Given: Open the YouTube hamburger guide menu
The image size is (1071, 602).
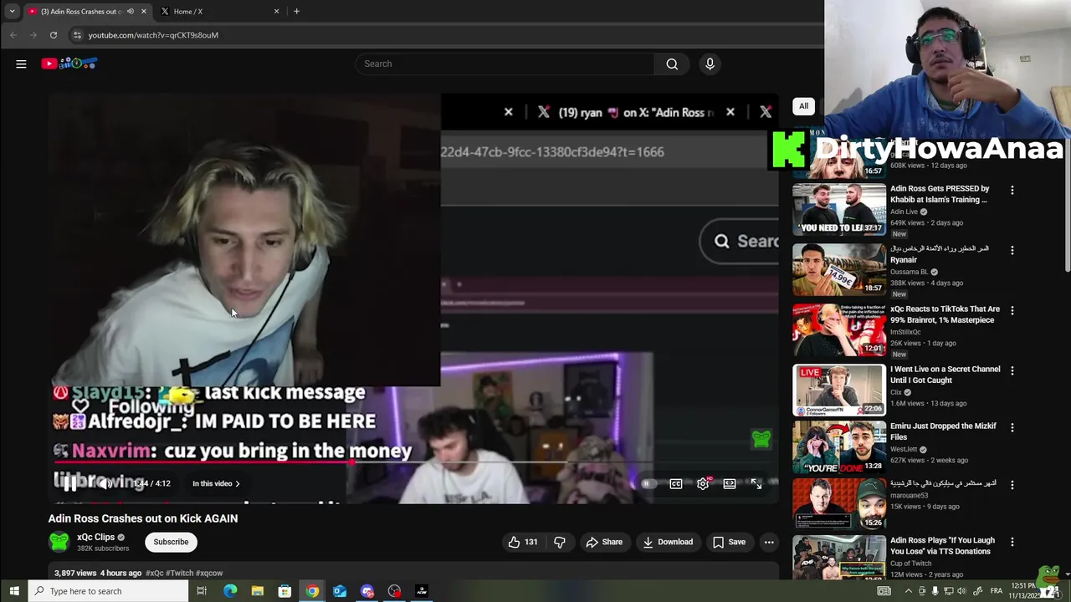Looking at the screenshot, I should tap(21, 64).
